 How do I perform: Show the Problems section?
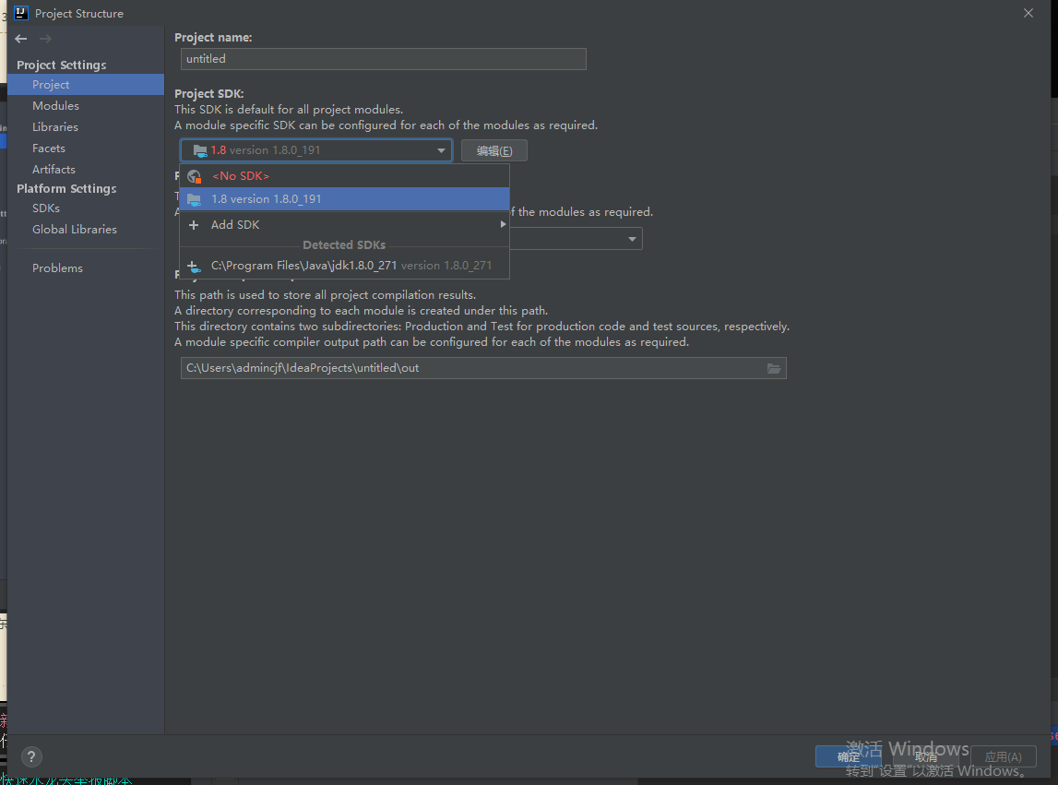coord(57,268)
